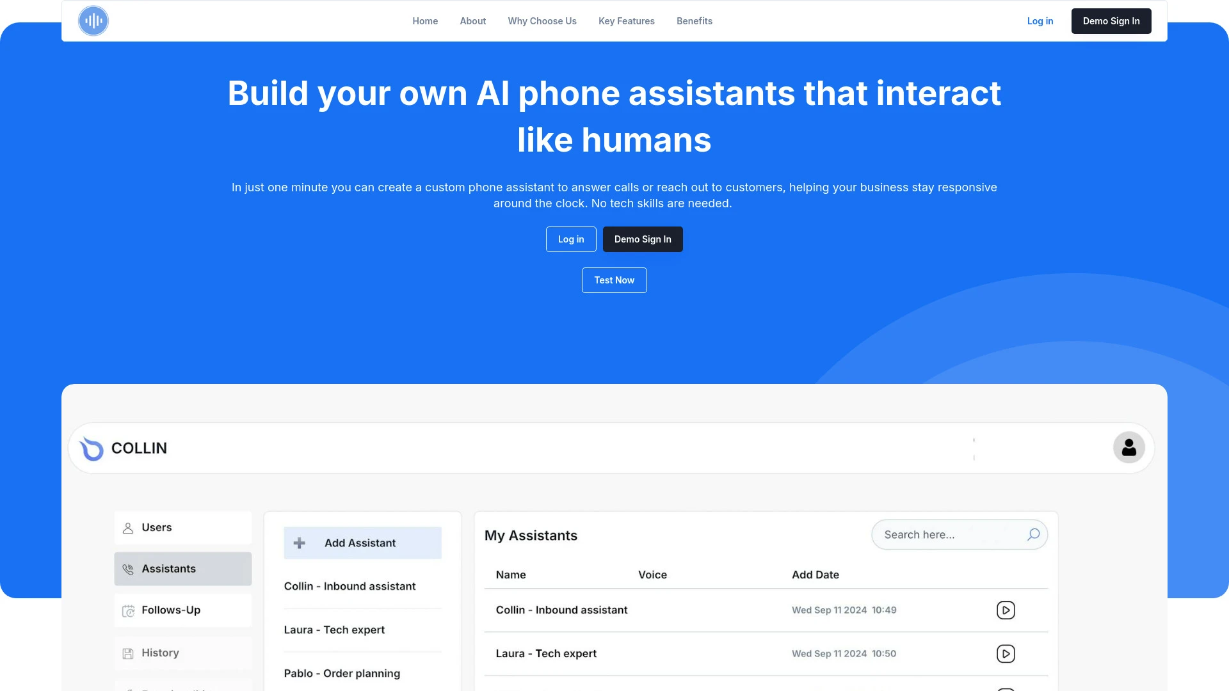Select the Laura Tech expert entry
This screenshot has height=691, width=1229.
click(x=547, y=653)
